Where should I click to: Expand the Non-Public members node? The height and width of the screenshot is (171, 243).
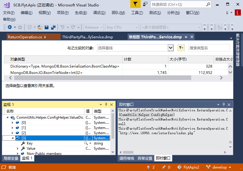pyautogui.click(x=18, y=153)
